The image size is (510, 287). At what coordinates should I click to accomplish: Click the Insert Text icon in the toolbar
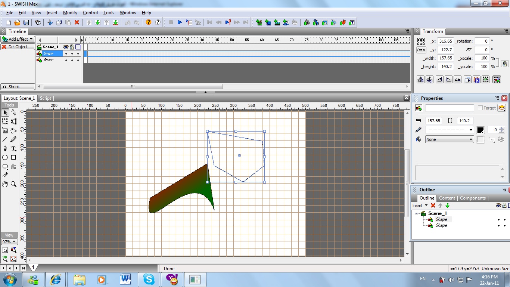click(352, 22)
